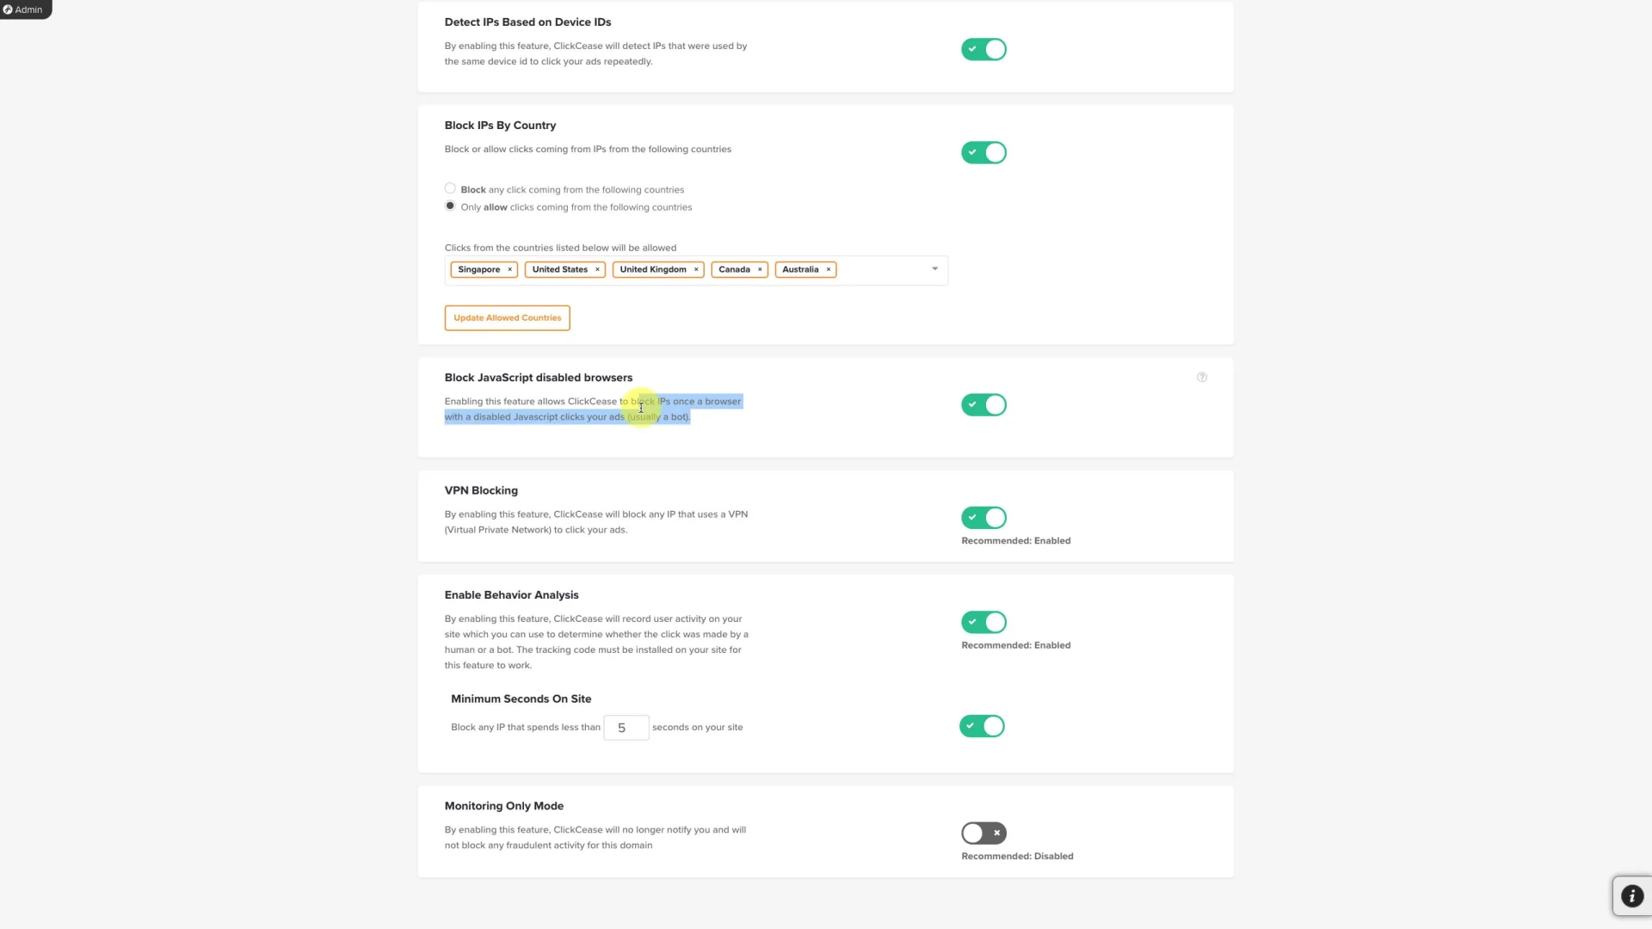
Task: Turn off Enable Behavior Analysis
Action: [983, 622]
